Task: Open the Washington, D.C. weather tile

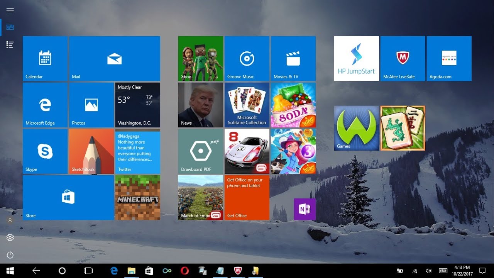Action: [x=138, y=105]
